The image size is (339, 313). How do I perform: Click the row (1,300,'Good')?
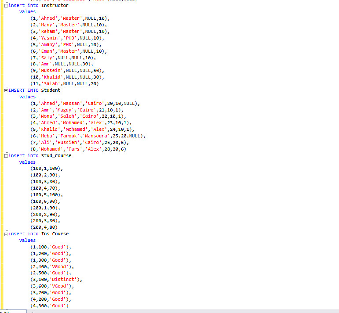[x=51, y=260]
